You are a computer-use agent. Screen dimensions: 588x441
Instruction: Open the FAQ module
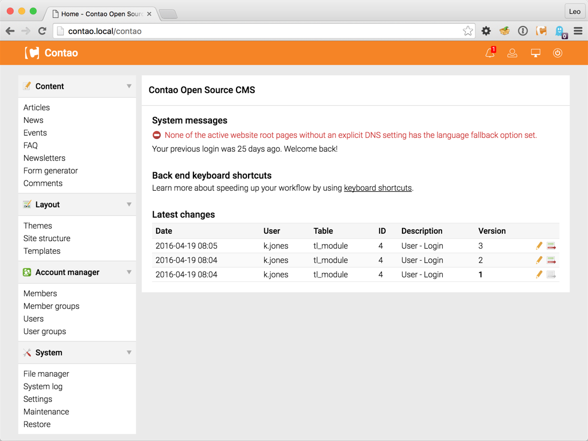30,145
